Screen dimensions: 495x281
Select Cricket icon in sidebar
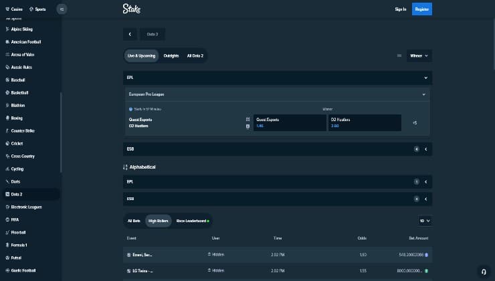[x=7, y=143]
